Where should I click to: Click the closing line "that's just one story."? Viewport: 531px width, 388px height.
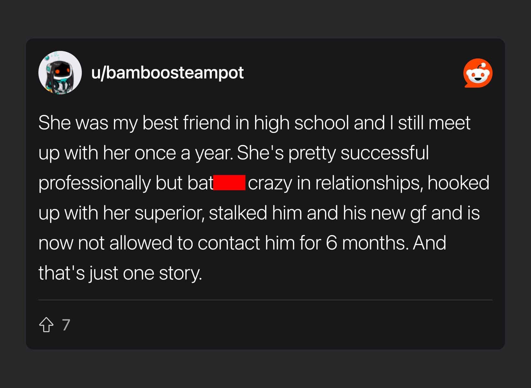tap(120, 273)
